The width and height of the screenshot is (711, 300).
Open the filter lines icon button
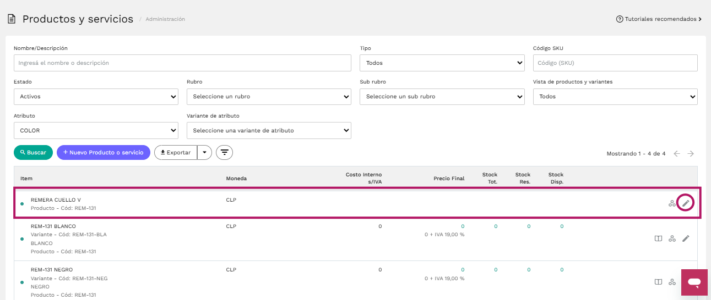point(224,152)
